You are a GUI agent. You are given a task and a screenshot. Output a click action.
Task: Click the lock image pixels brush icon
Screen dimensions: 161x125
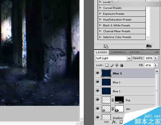112,65
